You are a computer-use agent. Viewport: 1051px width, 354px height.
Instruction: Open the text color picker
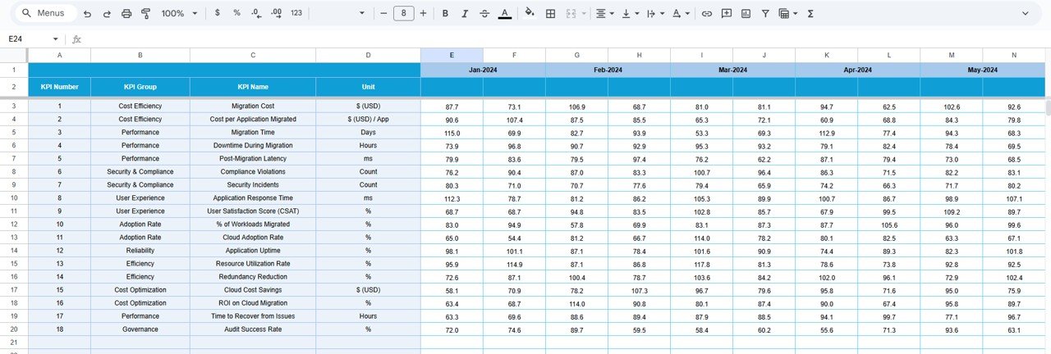504,14
